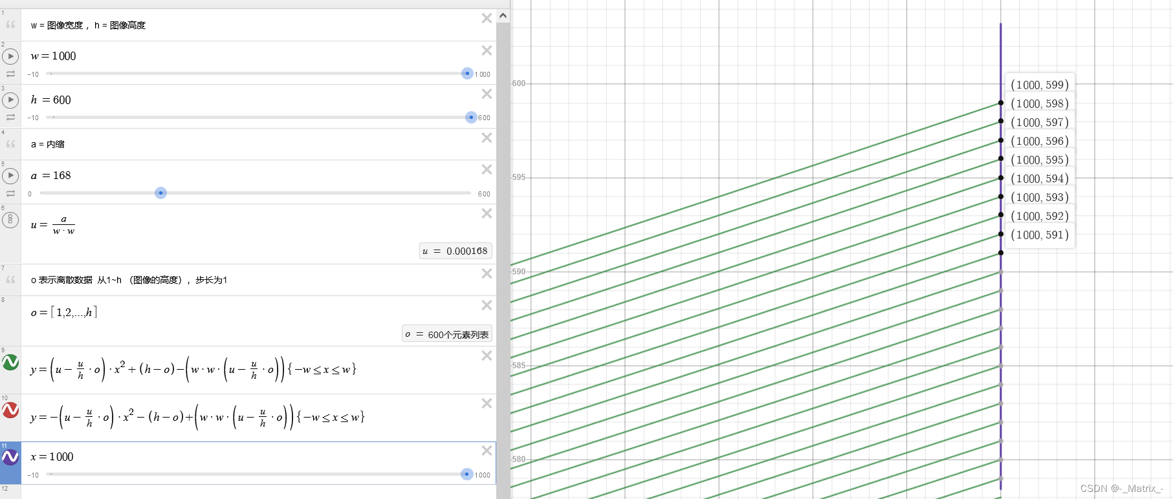
Task: Toggle visibility of red parabola expression
Action: click(x=10, y=410)
